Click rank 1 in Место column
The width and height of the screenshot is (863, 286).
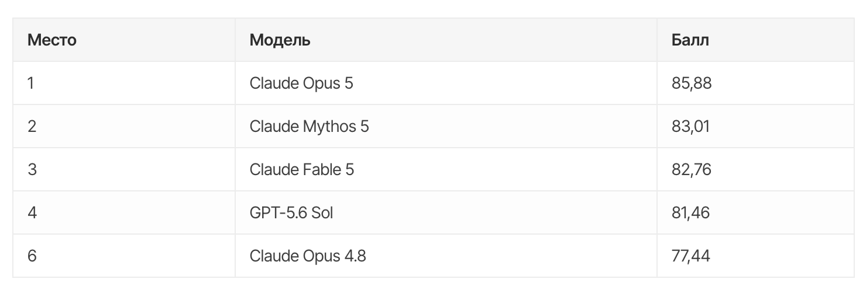(30, 83)
